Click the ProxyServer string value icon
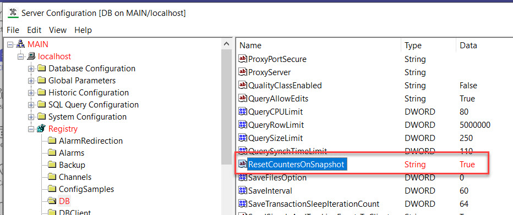The height and width of the screenshot is (215, 513). point(243,72)
